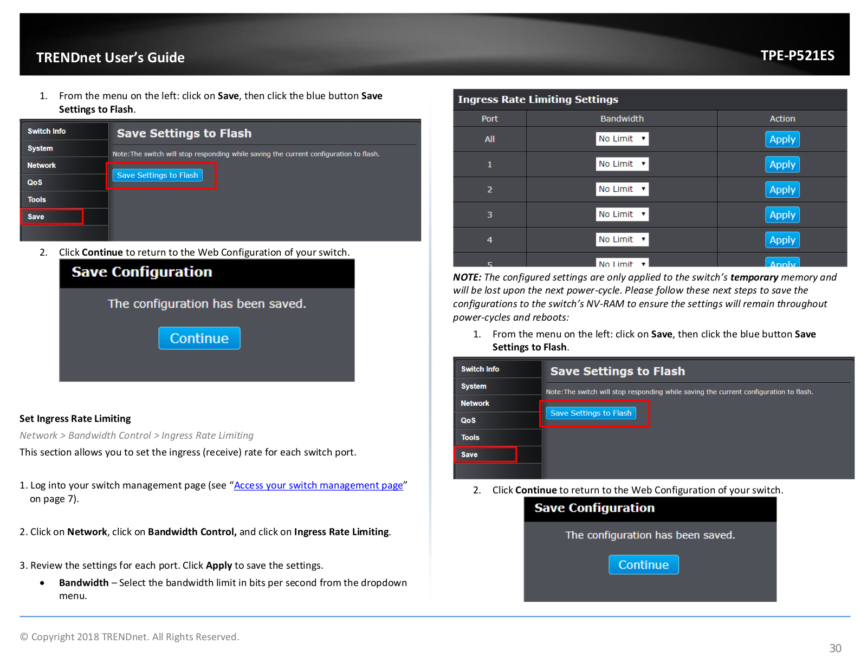The width and height of the screenshot is (867, 670).
Task: Click Apply for port 2
Action: click(782, 190)
